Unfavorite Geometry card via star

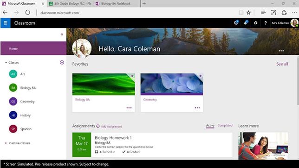(200, 76)
